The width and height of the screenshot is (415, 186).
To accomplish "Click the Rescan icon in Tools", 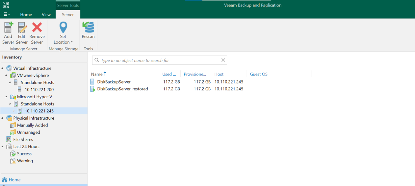I will (x=88, y=28).
